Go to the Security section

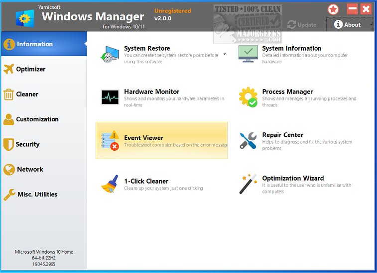27,144
